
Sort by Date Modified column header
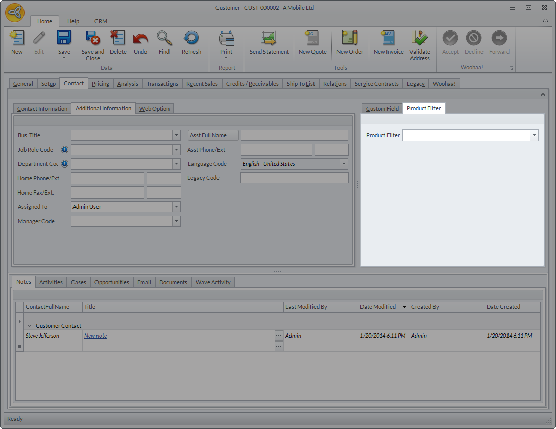(x=378, y=307)
